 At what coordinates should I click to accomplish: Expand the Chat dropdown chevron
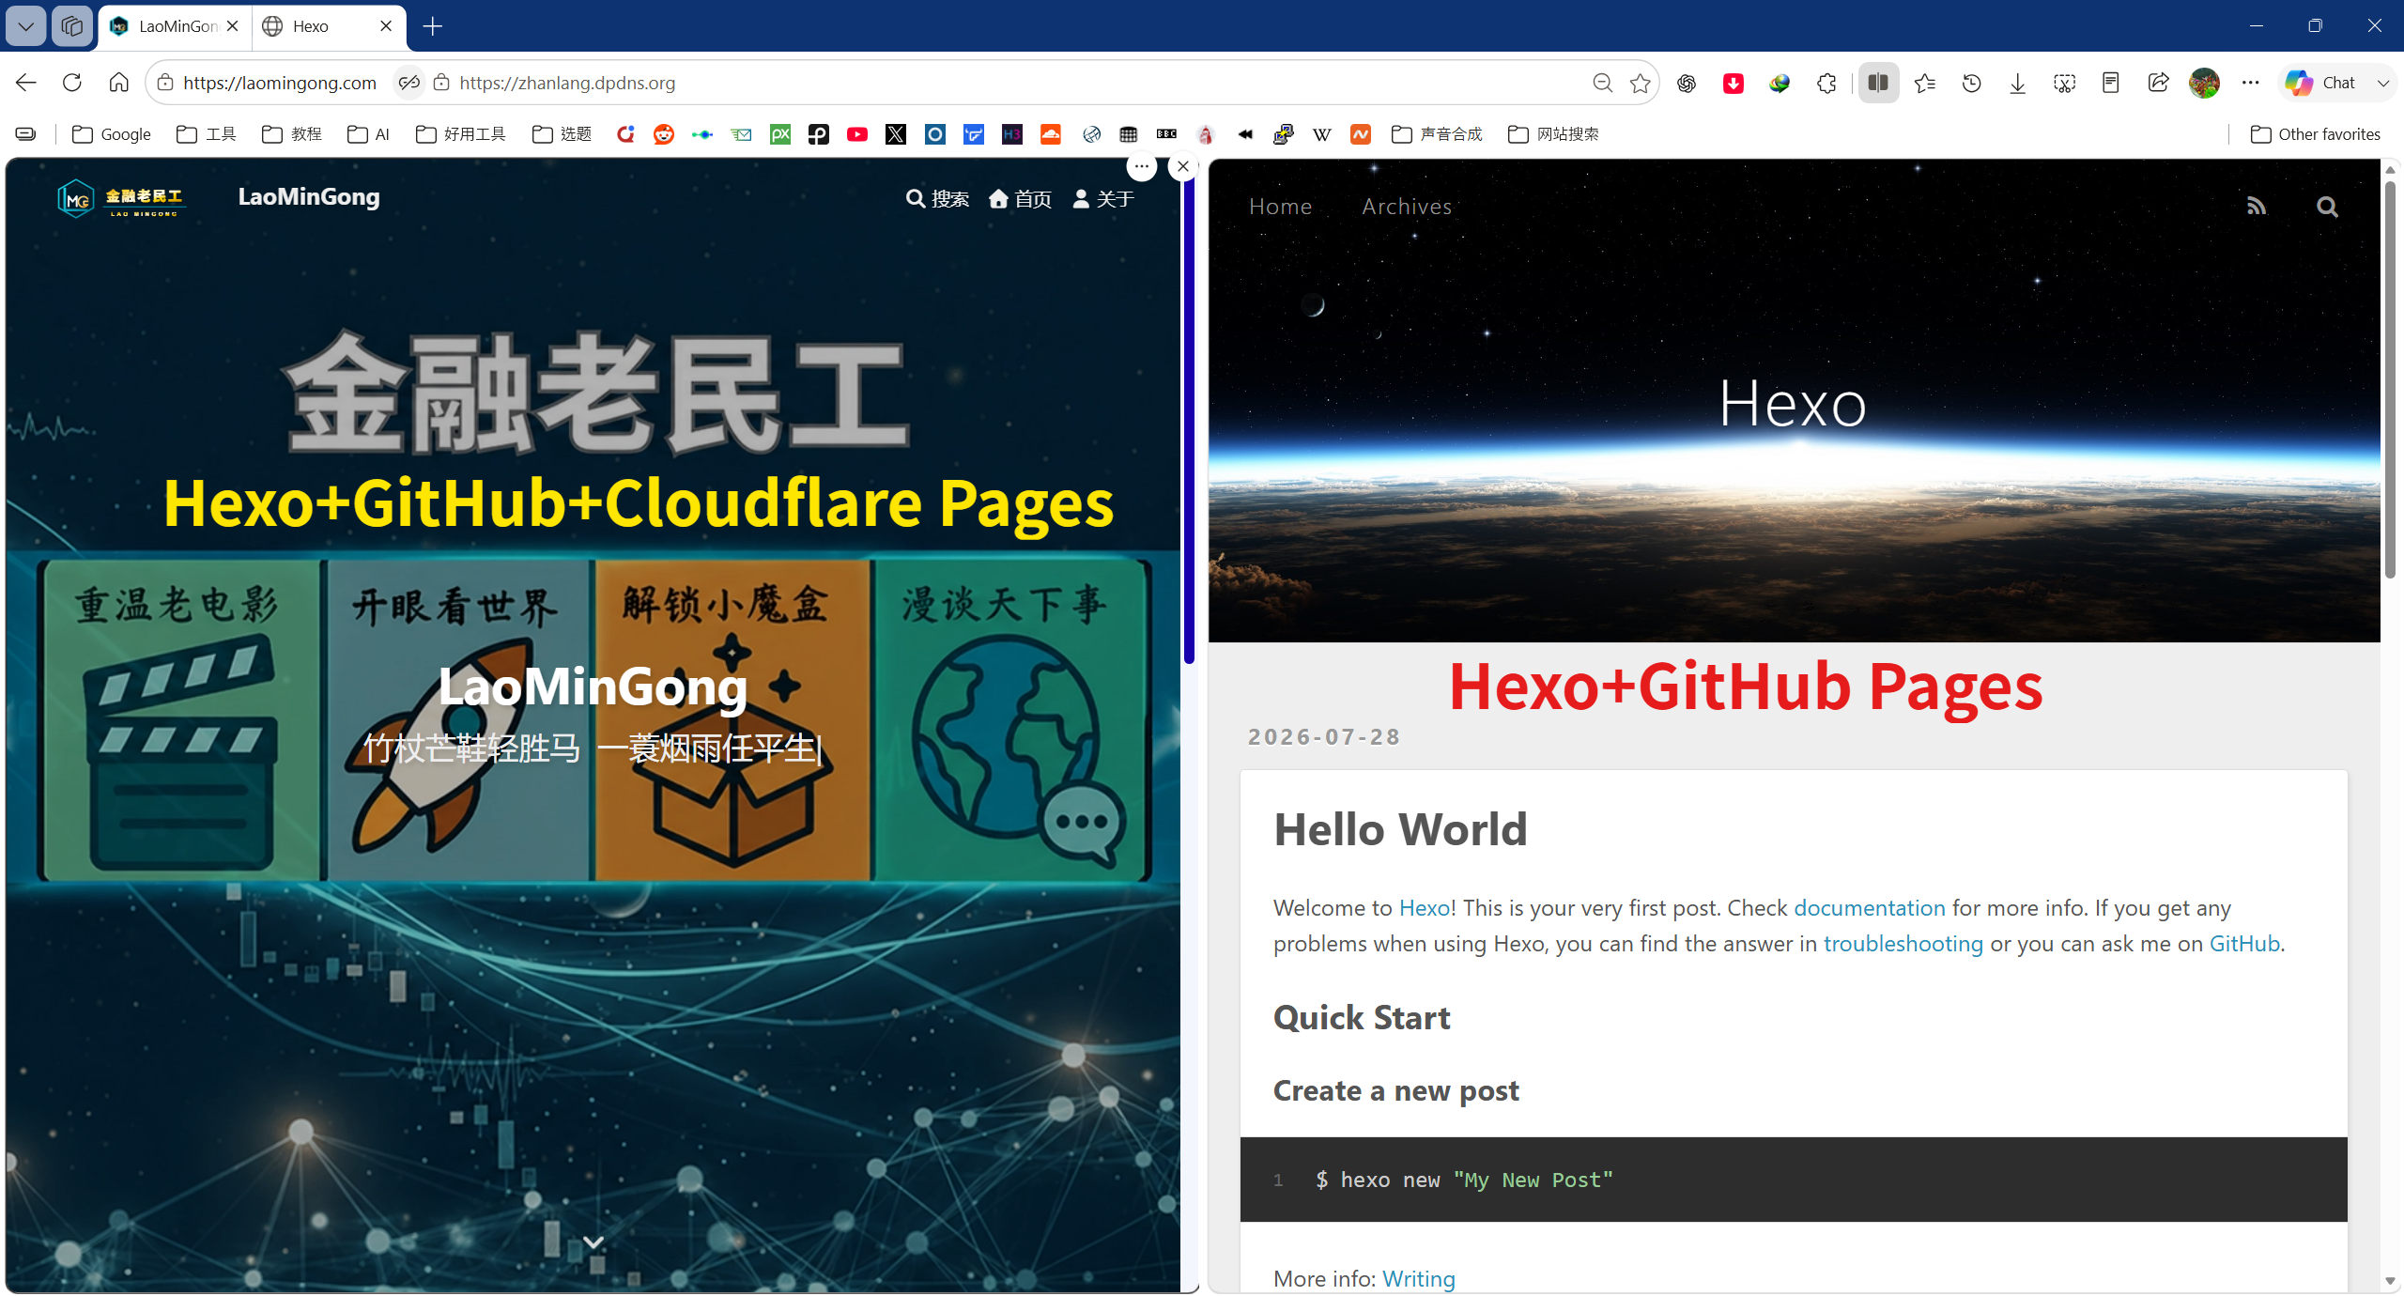(2383, 83)
